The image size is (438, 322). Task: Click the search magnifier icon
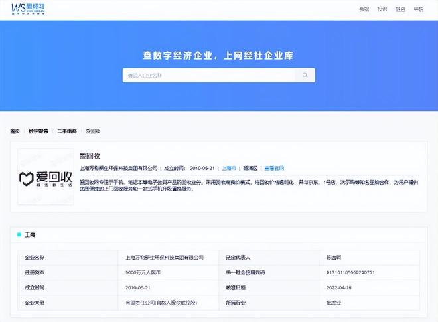pos(305,75)
